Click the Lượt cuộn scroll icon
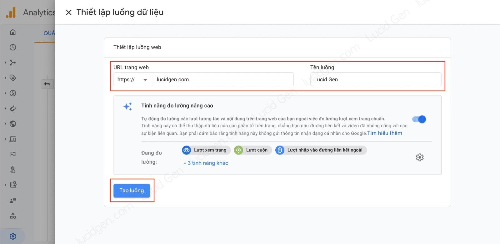 (238, 150)
